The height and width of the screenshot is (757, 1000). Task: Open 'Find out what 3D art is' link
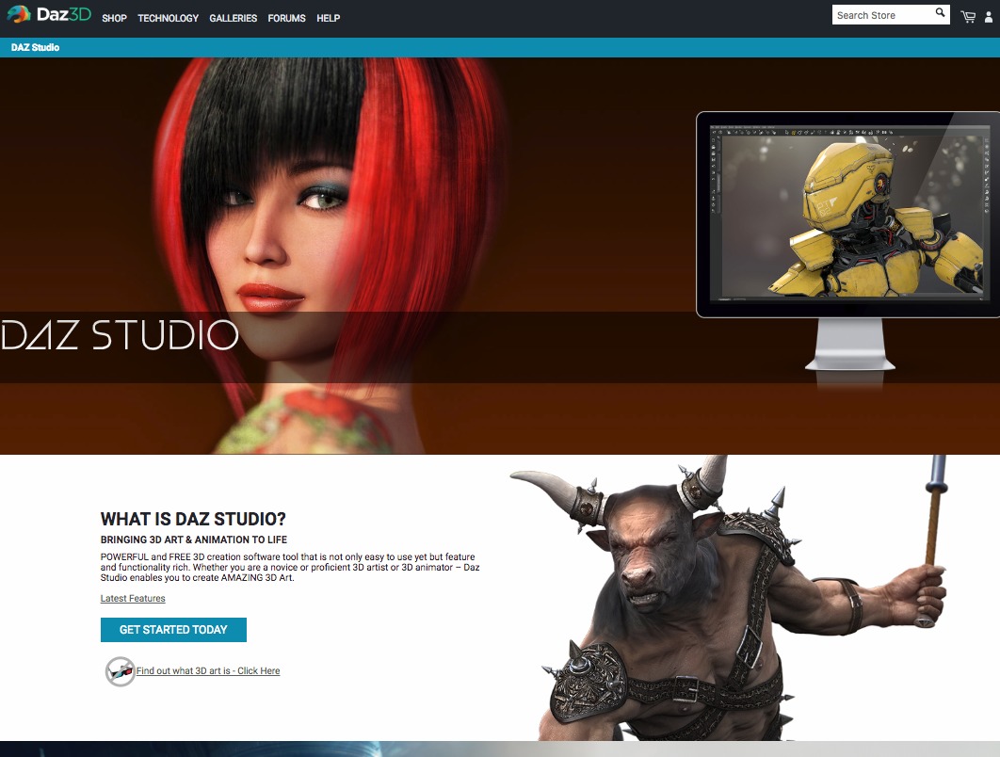(208, 671)
